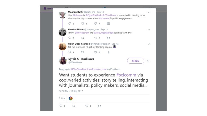
Task: Reply to Meghan Duffy's tweet
Action: [70, 24]
